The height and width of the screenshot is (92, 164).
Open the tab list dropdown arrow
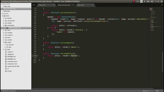[x=162, y=5]
